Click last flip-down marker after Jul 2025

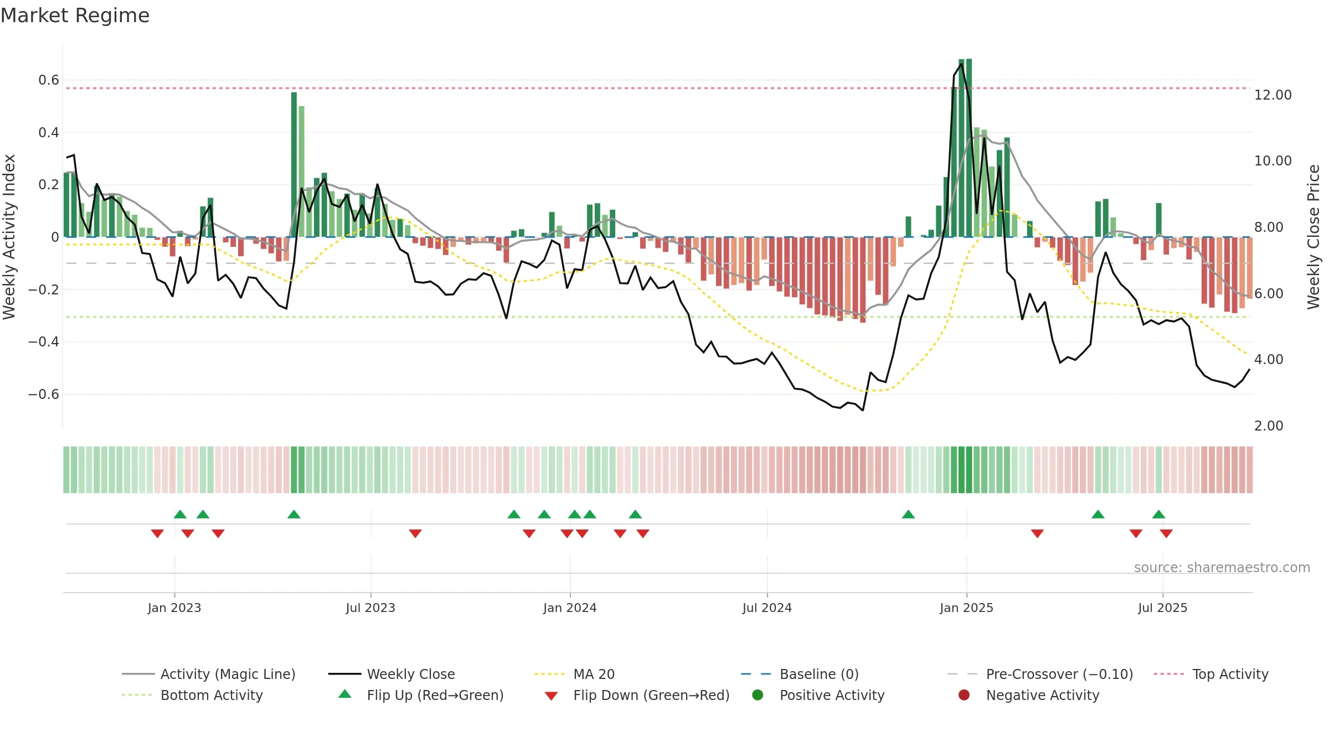click(x=1166, y=533)
